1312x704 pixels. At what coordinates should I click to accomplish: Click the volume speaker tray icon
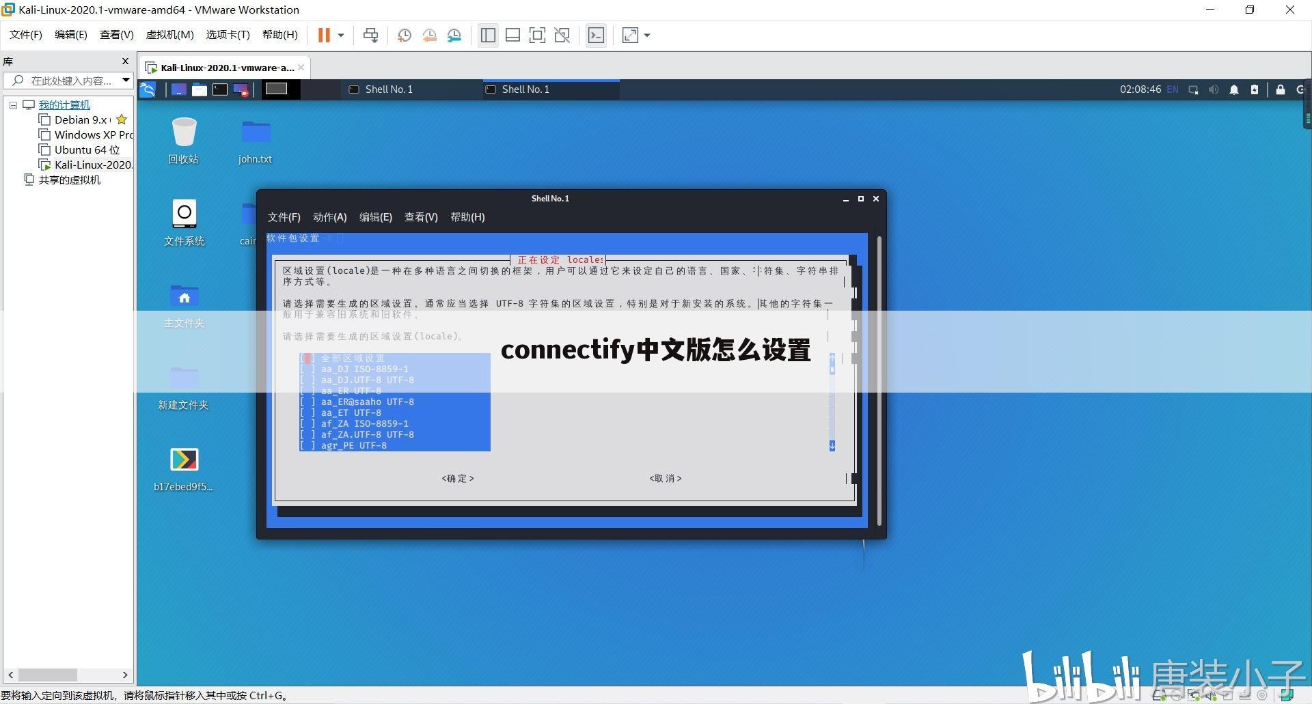coord(1214,89)
